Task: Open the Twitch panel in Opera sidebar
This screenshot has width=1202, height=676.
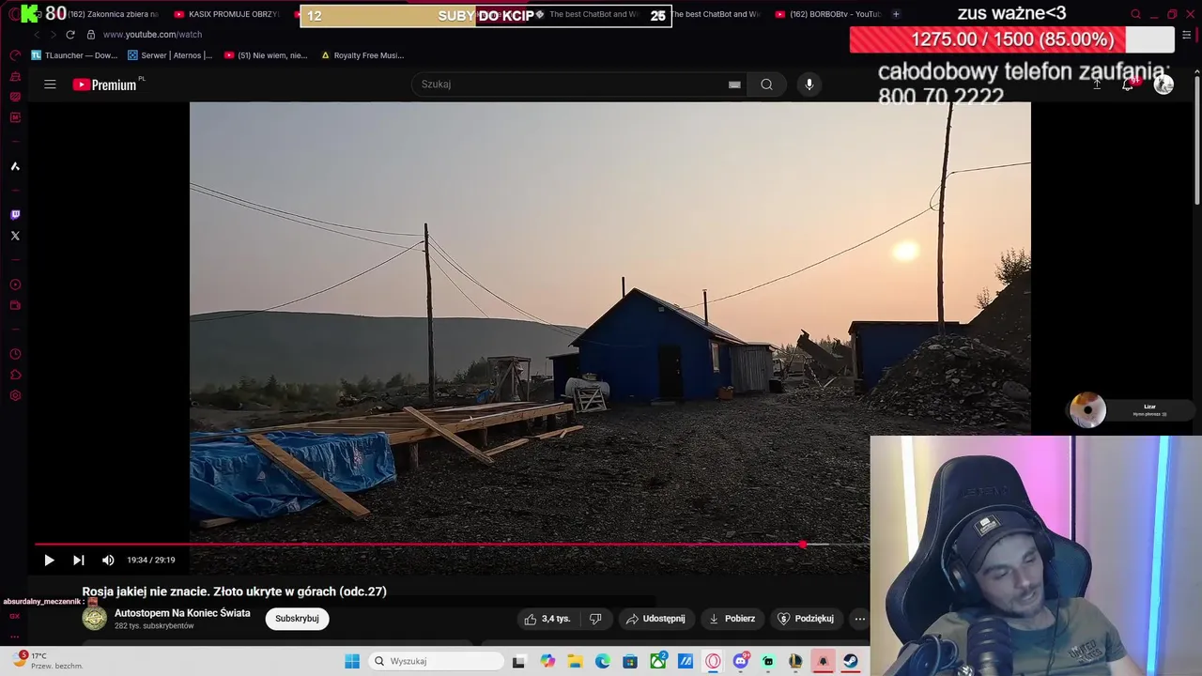Action: pyautogui.click(x=15, y=215)
